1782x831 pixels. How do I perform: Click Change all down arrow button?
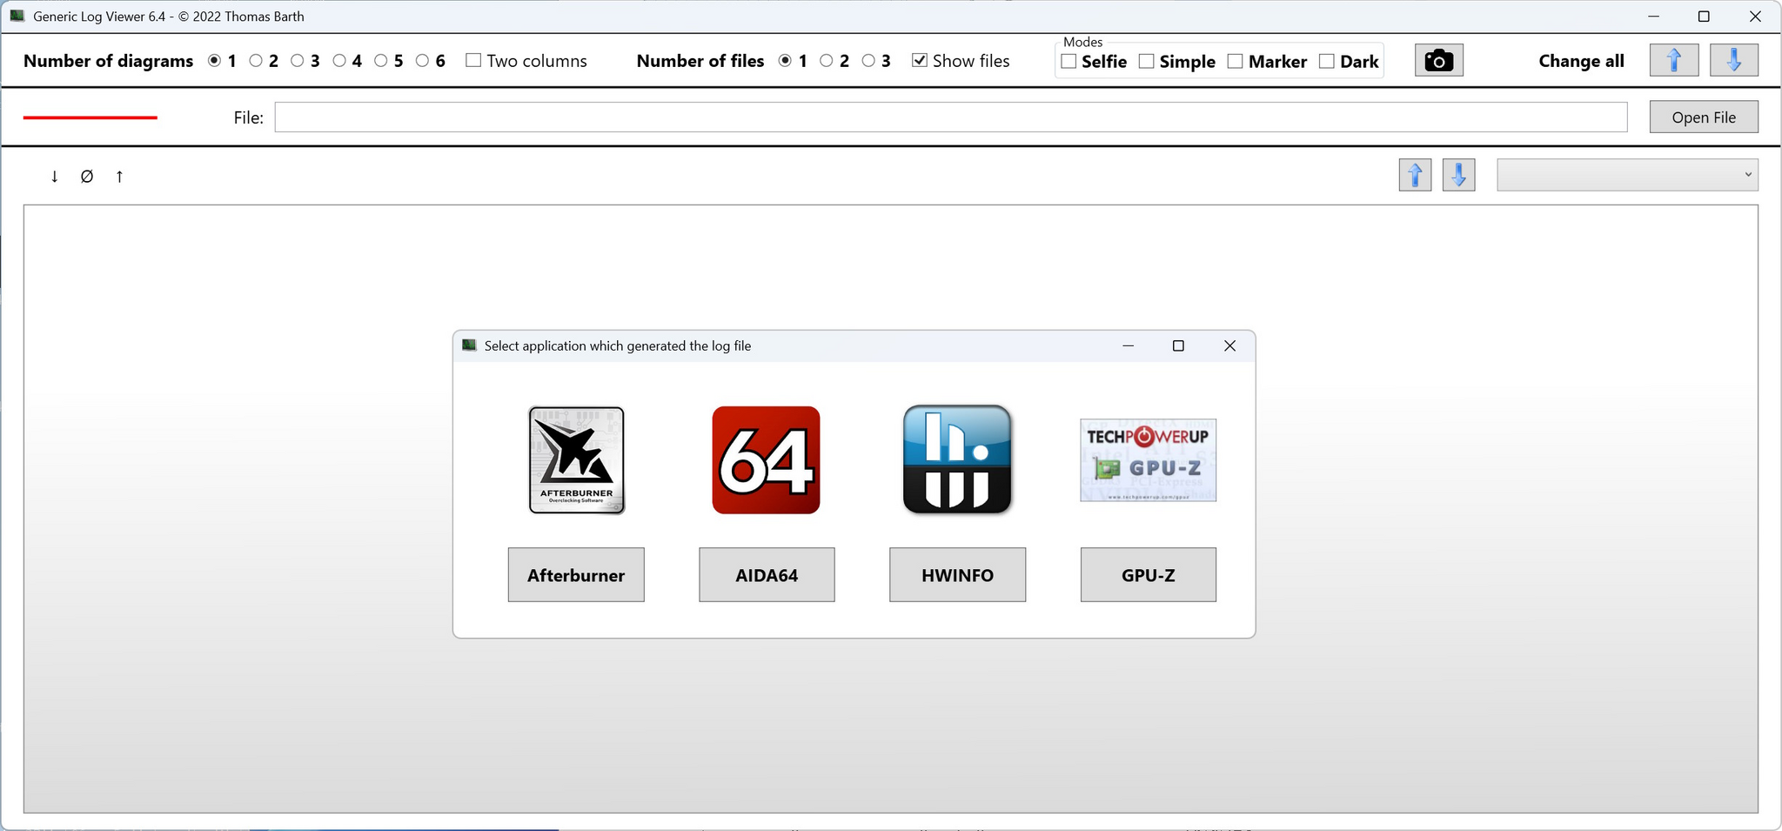[1733, 61]
